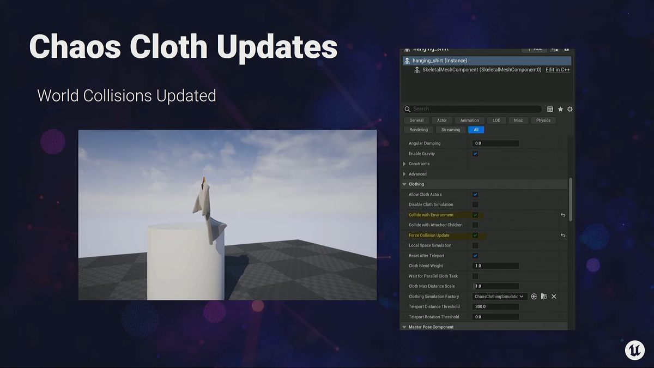Screen dimensions: 654x368
Task: Reset Force Collision Update to default
Action: click(563, 236)
